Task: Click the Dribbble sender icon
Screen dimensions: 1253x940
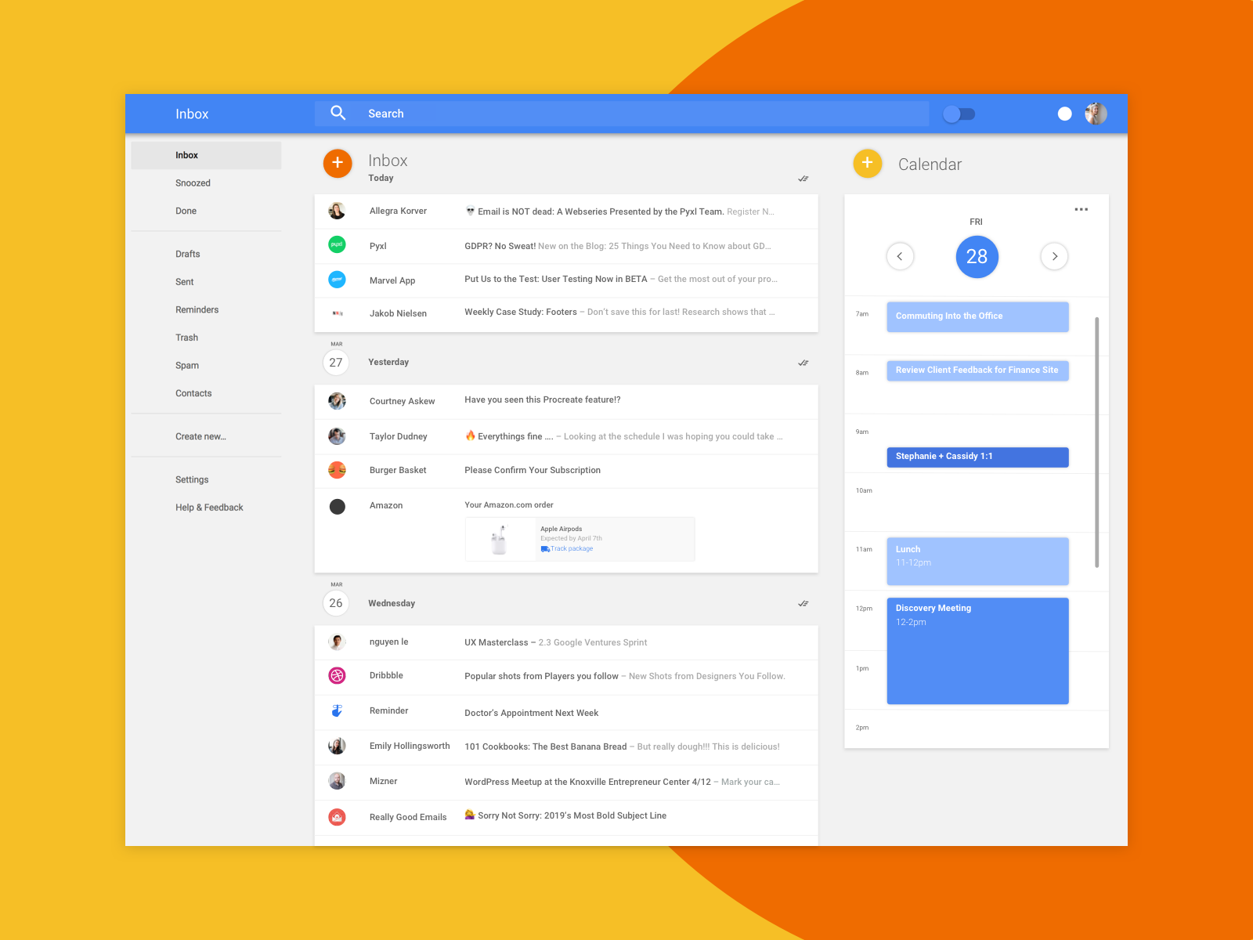Action: tap(337, 676)
